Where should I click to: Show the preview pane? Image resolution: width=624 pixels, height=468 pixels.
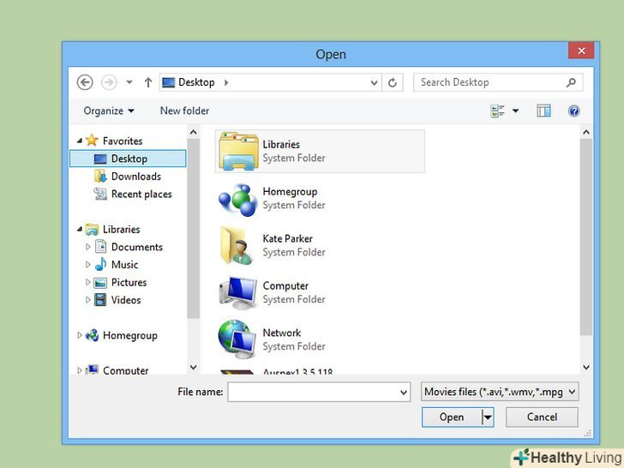click(x=543, y=111)
